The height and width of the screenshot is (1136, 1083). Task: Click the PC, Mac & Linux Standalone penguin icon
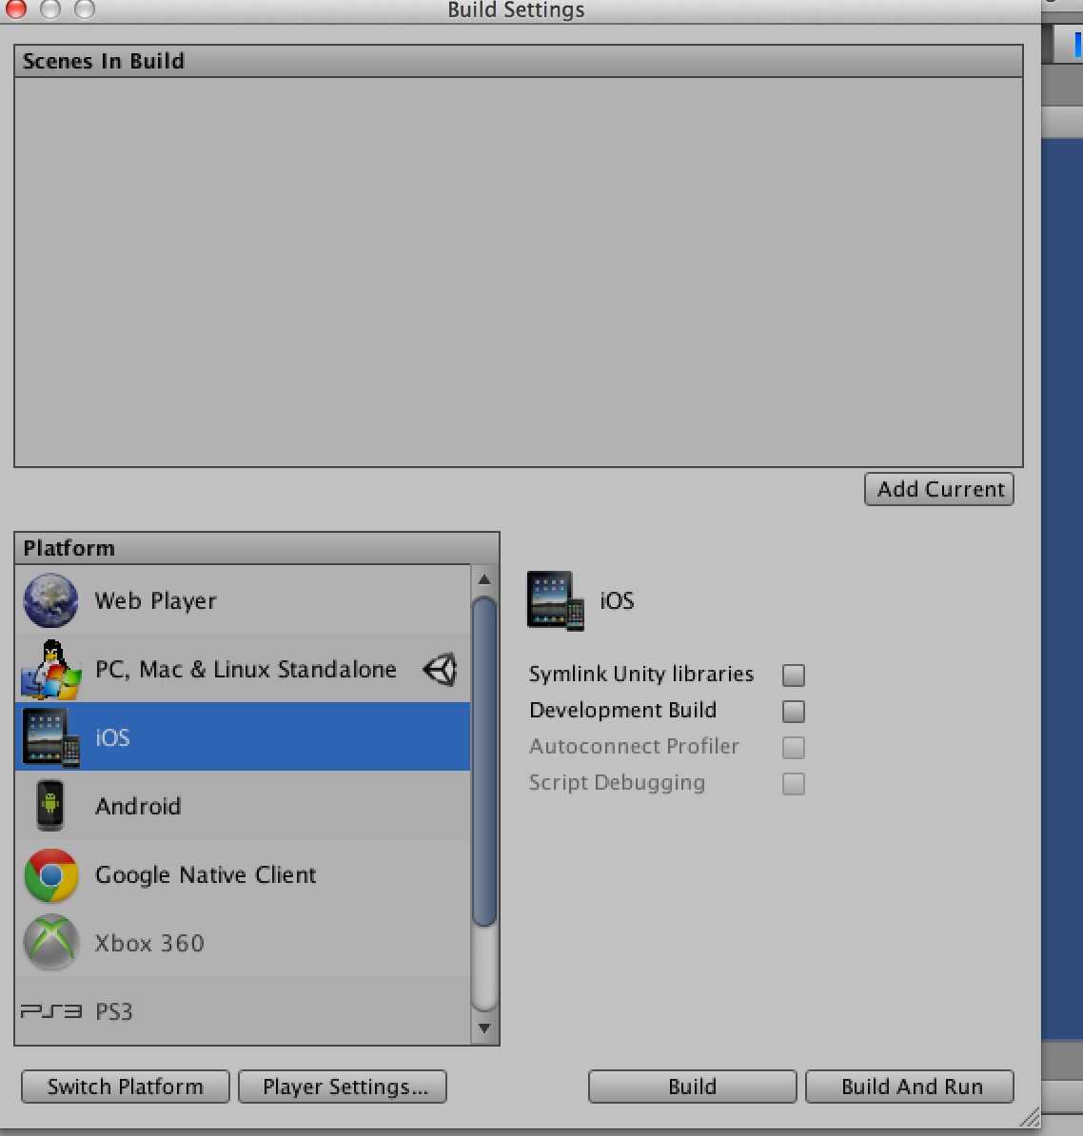(x=50, y=670)
